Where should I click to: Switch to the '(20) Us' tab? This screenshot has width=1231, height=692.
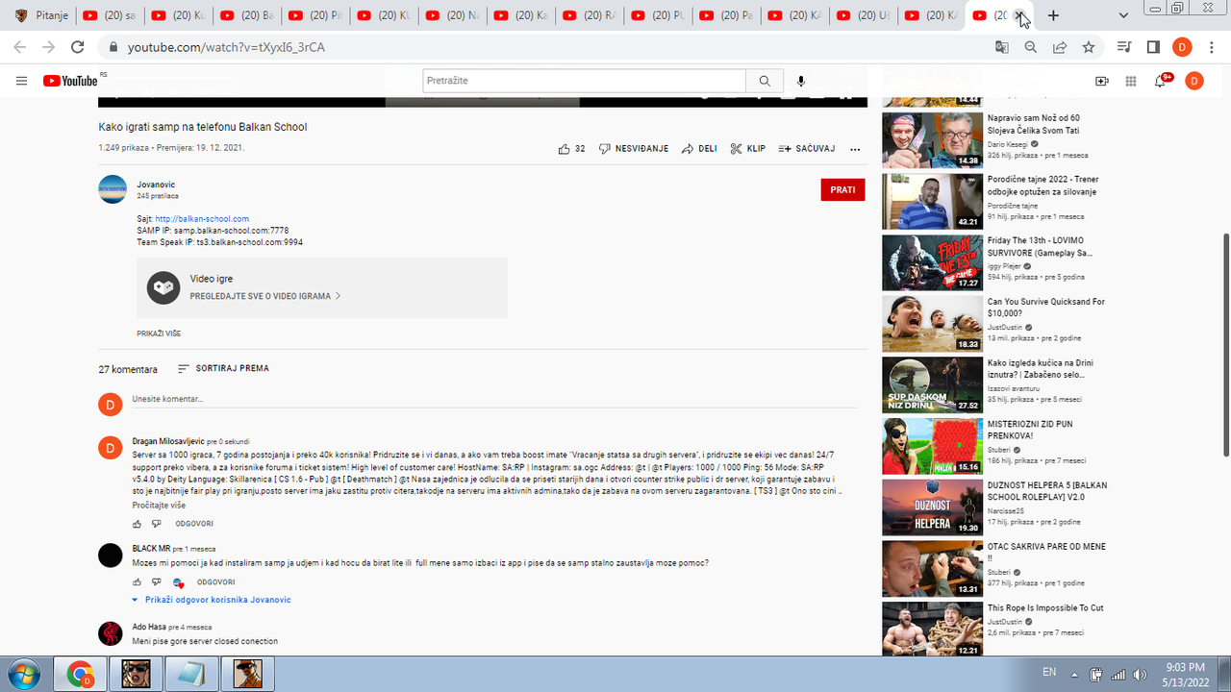[x=863, y=15]
